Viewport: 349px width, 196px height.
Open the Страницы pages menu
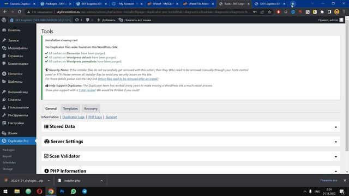click(x=15, y=56)
